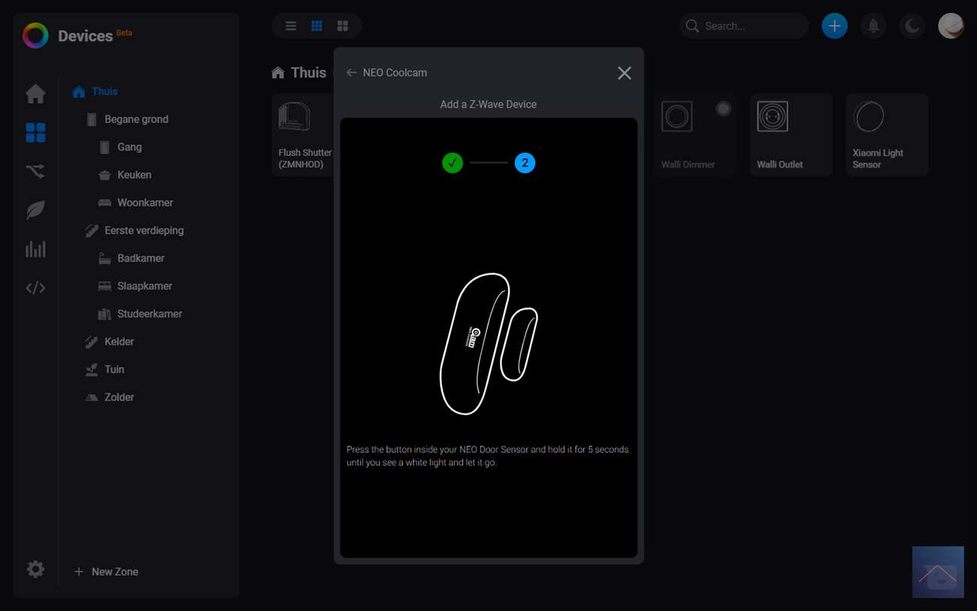The image size is (977, 611).
Task: Open the Energy leaf icon
Action: click(x=35, y=210)
